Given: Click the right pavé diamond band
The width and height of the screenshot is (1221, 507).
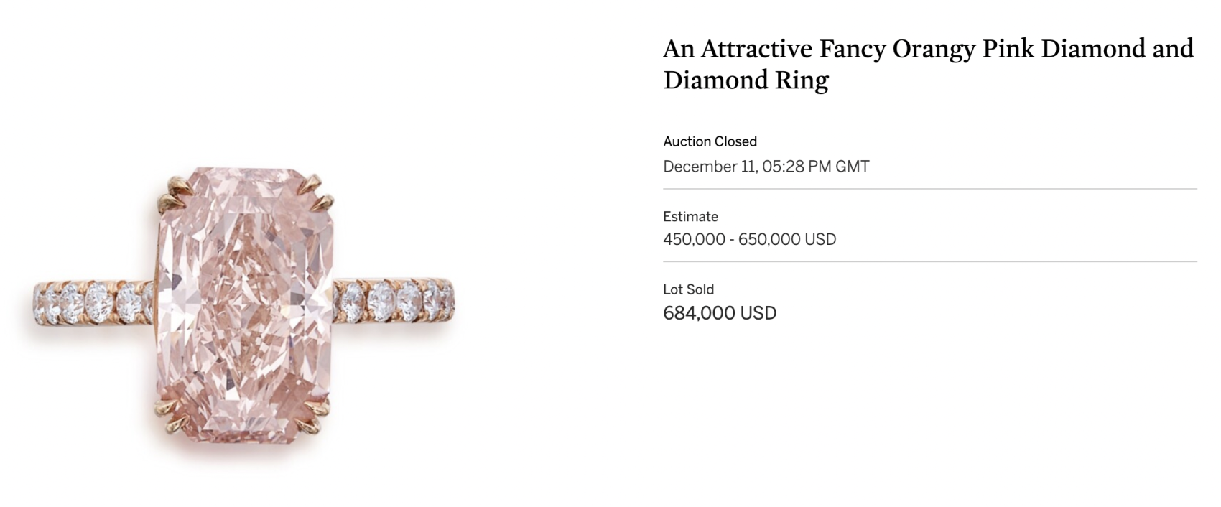Looking at the screenshot, I should tap(394, 299).
